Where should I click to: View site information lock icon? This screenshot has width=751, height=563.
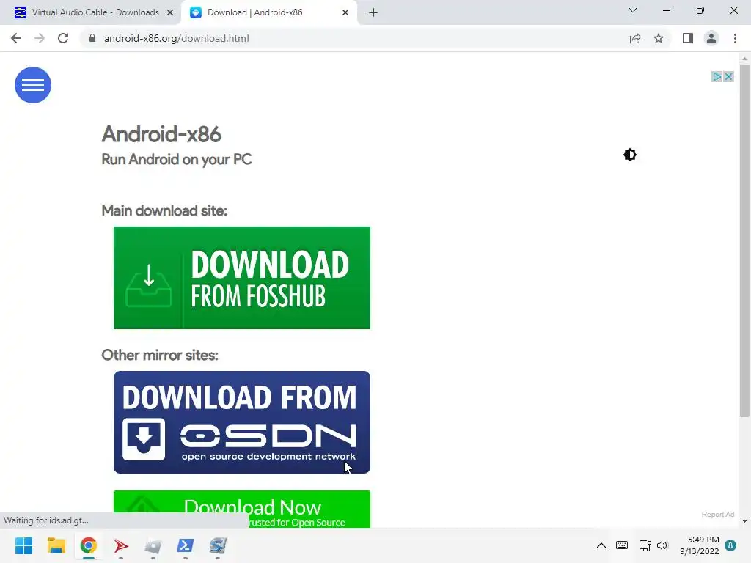click(92, 38)
